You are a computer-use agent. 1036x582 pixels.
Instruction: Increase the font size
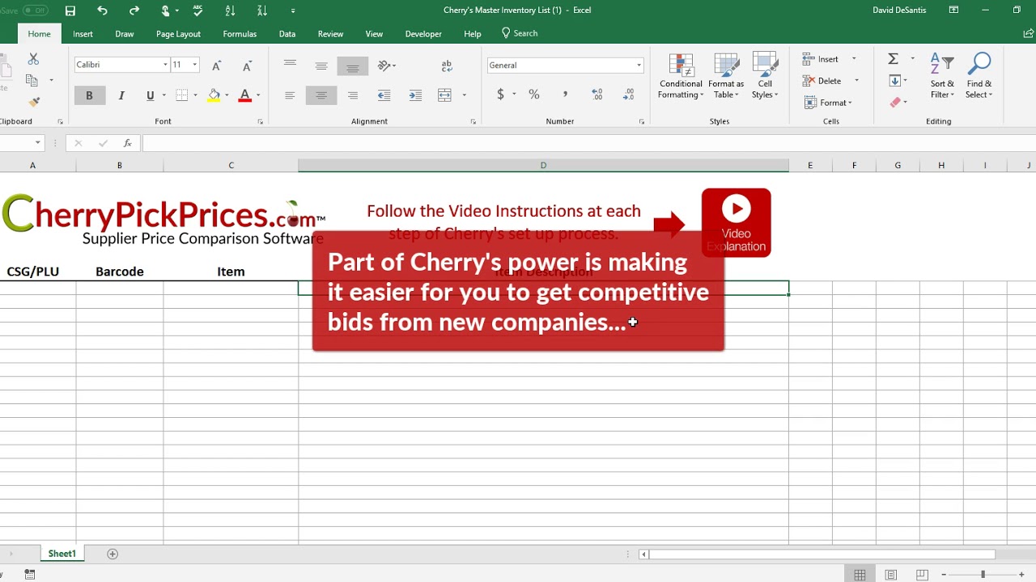(x=216, y=65)
